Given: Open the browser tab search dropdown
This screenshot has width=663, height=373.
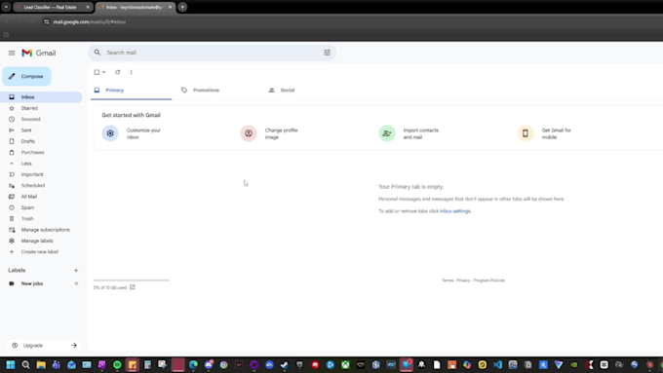Looking at the screenshot, I should (6, 7).
